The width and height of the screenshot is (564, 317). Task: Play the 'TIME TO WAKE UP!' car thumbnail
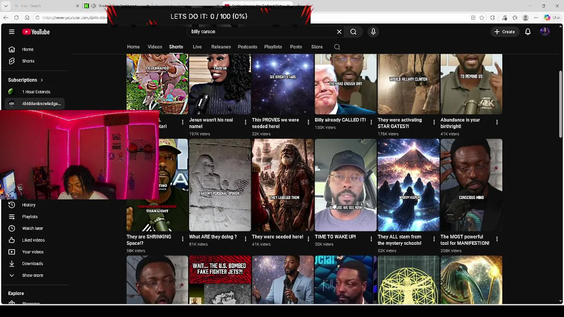click(345, 185)
